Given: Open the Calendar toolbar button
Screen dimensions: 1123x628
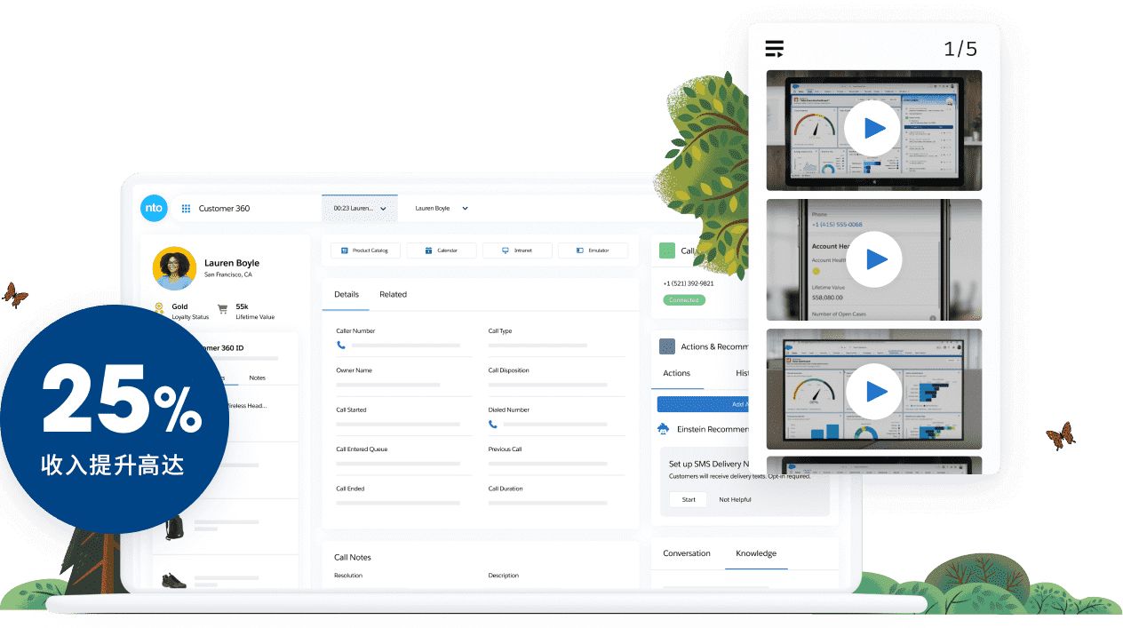Looking at the screenshot, I should (x=442, y=250).
